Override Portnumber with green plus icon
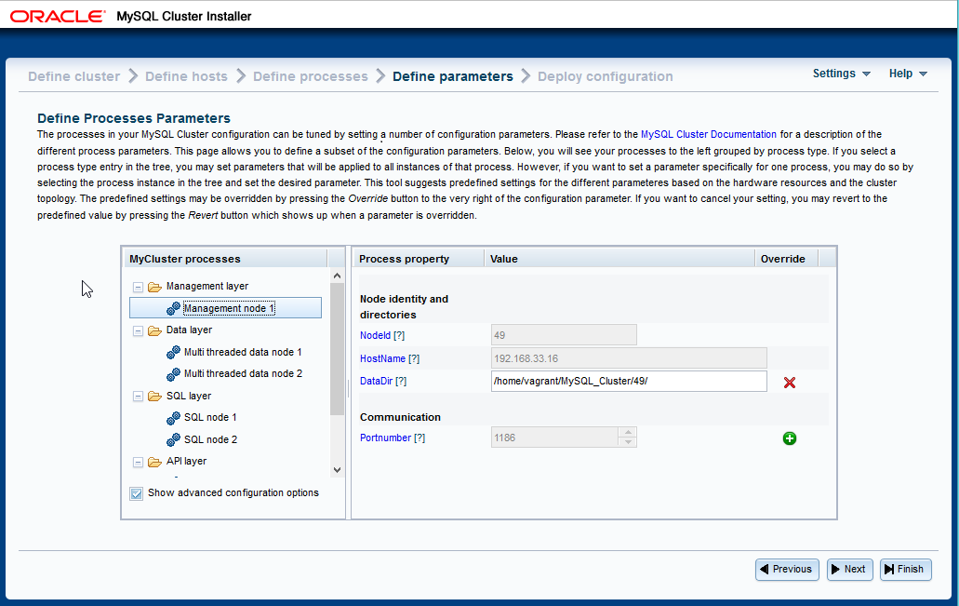959x606 pixels. click(x=790, y=438)
